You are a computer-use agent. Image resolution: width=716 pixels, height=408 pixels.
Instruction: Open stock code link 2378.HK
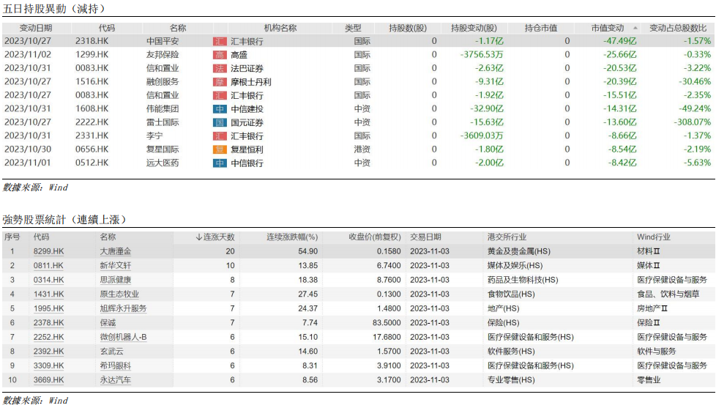[x=49, y=322]
